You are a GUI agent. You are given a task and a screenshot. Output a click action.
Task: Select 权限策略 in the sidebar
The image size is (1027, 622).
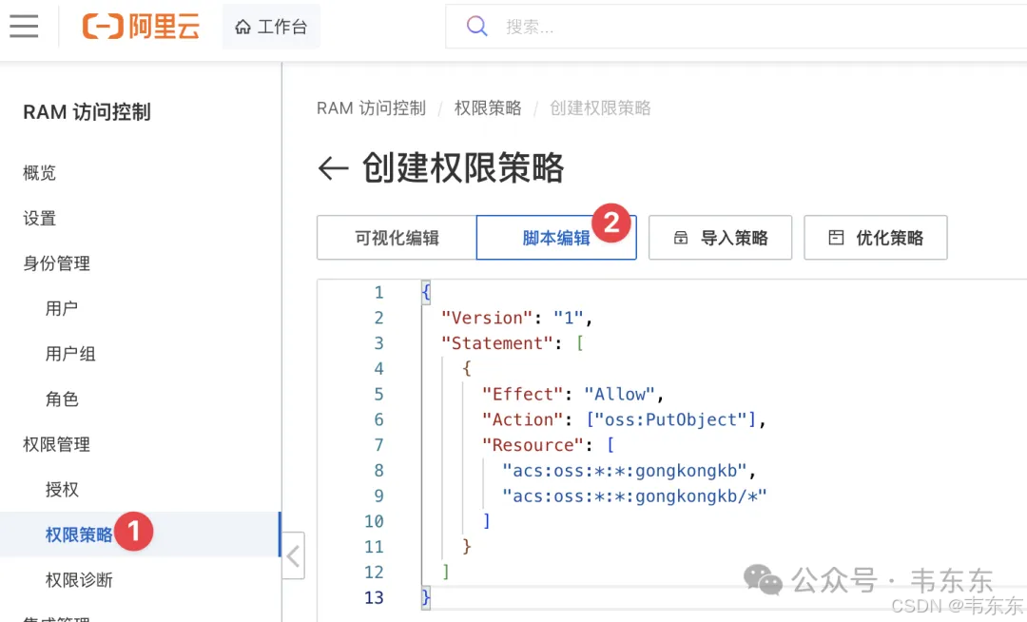click(79, 535)
